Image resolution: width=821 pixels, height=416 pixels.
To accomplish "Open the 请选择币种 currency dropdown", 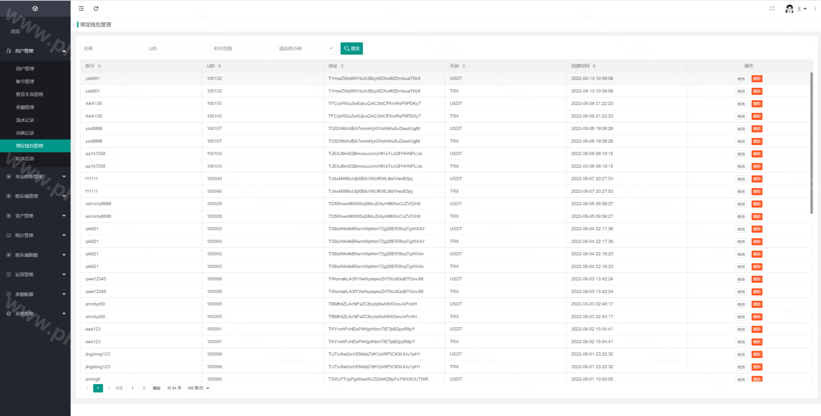I will coord(306,49).
